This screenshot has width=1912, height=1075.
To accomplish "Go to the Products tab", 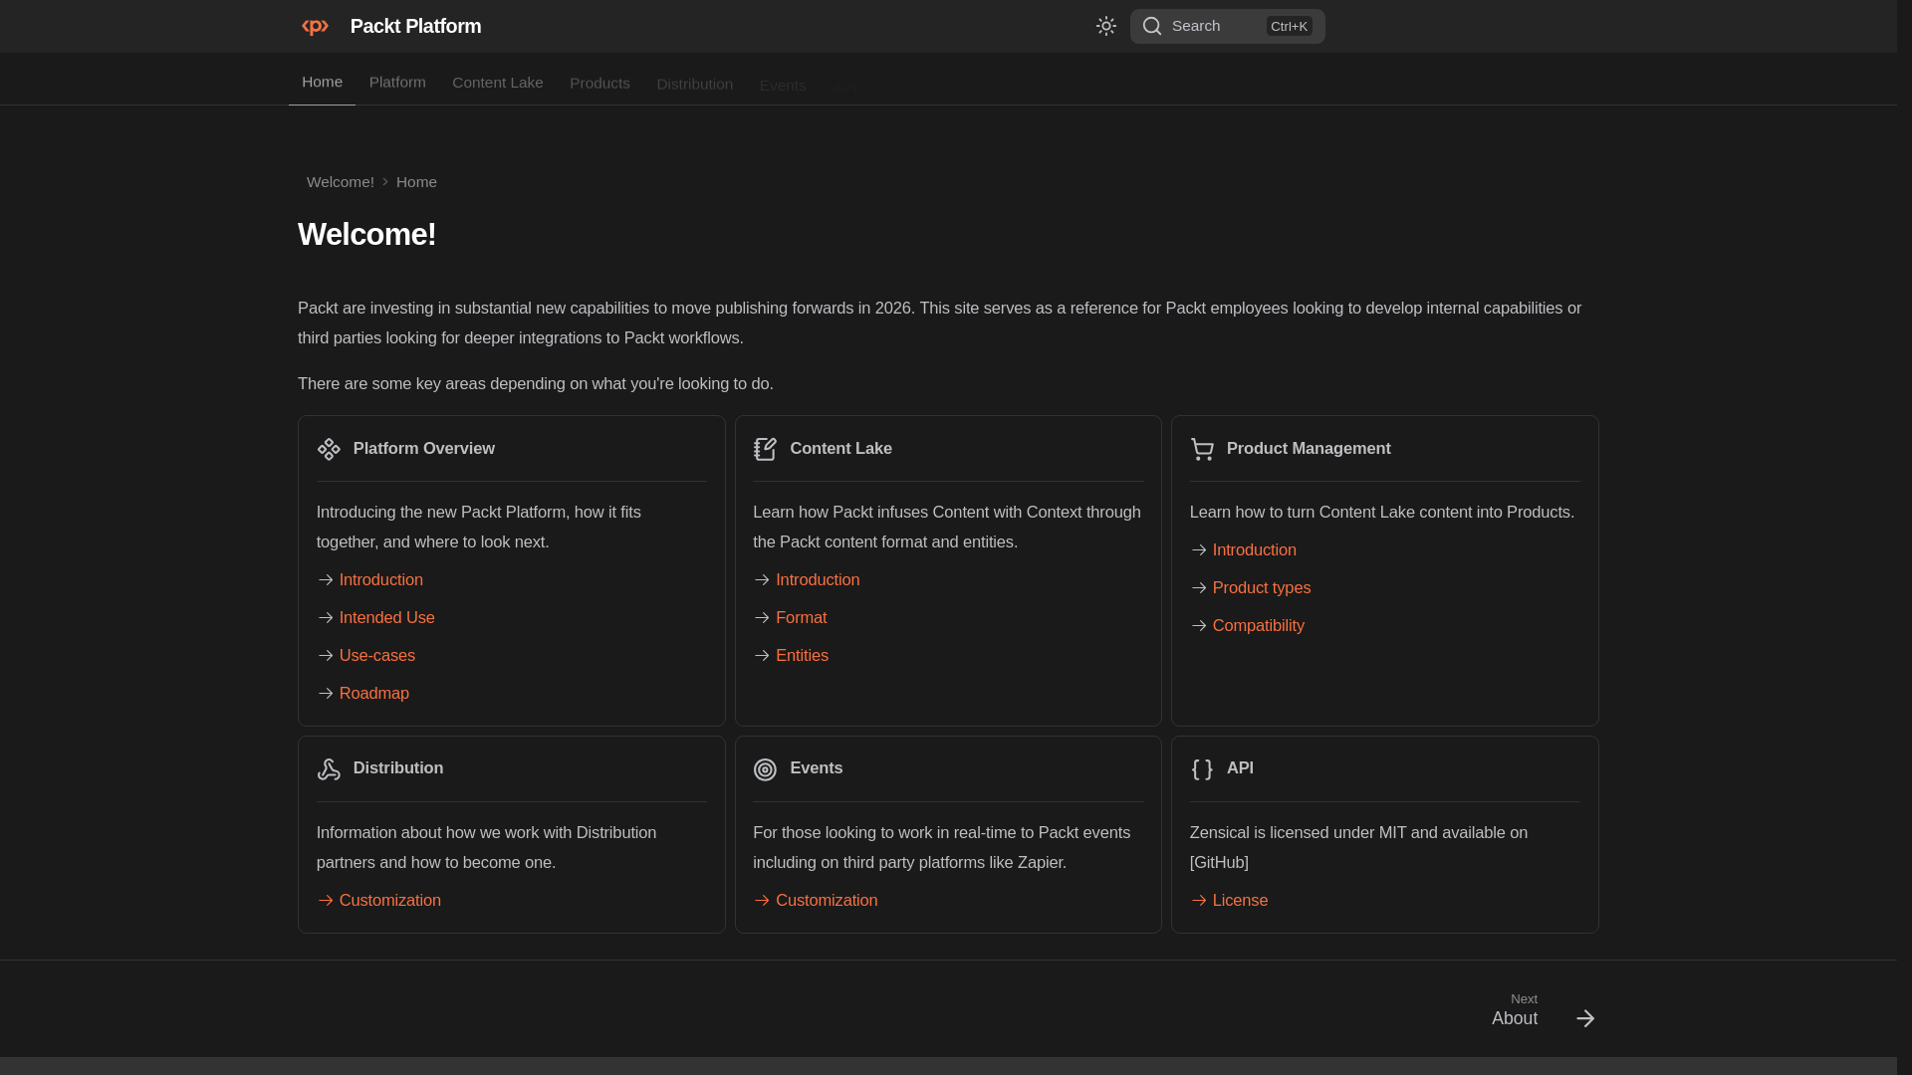I will [x=599, y=83].
